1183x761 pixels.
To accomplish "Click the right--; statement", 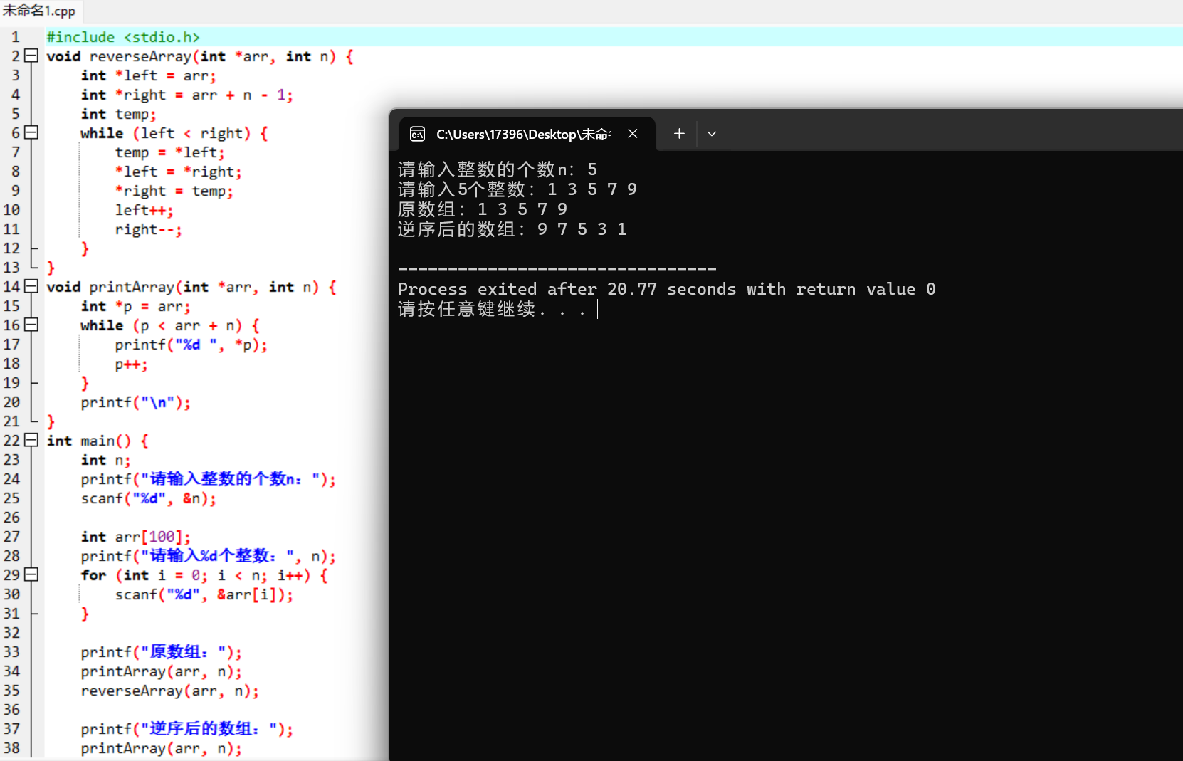I will [148, 229].
